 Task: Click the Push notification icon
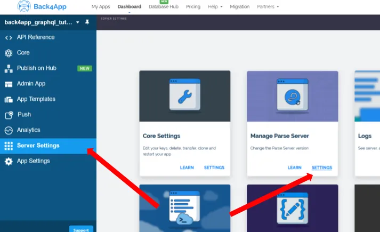(x=9, y=115)
